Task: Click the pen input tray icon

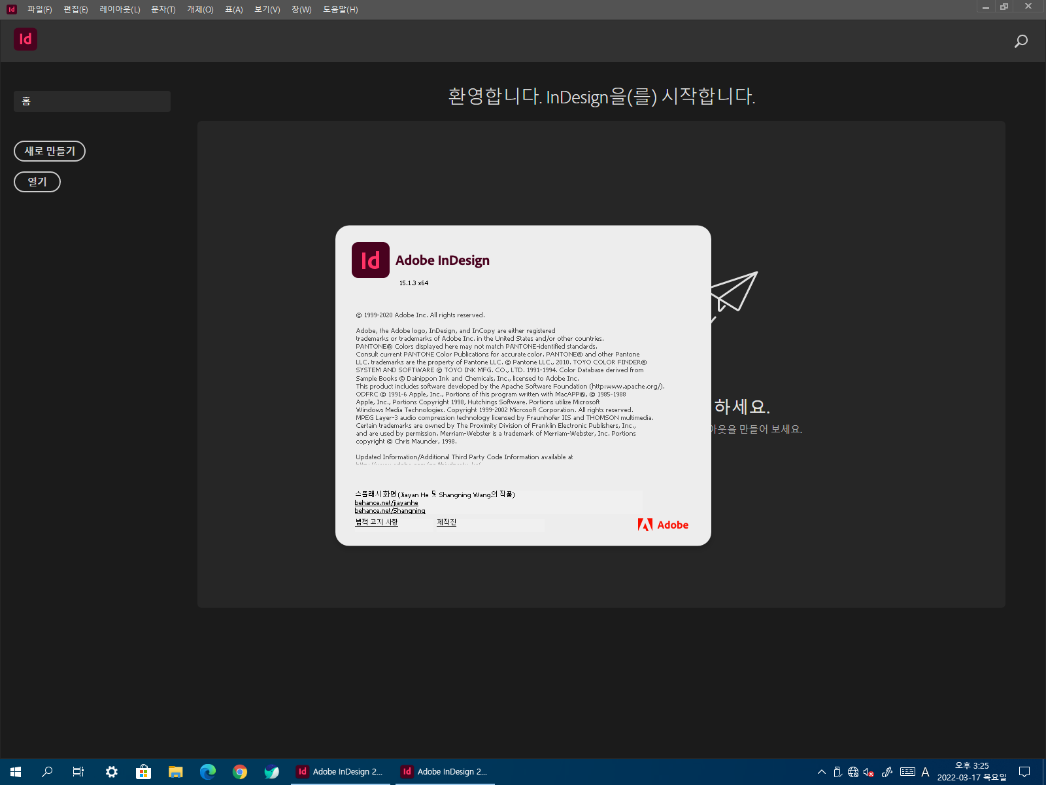Action: [887, 772]
